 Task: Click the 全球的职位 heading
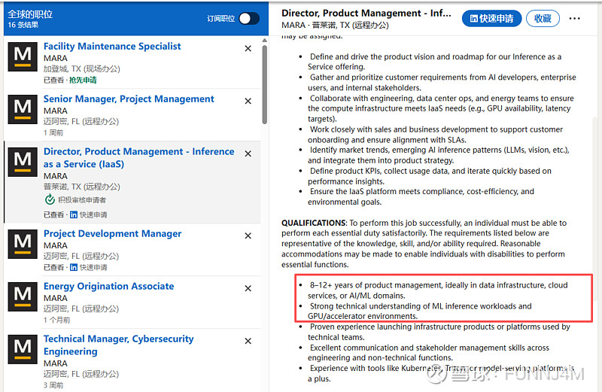tap(30, 14)
